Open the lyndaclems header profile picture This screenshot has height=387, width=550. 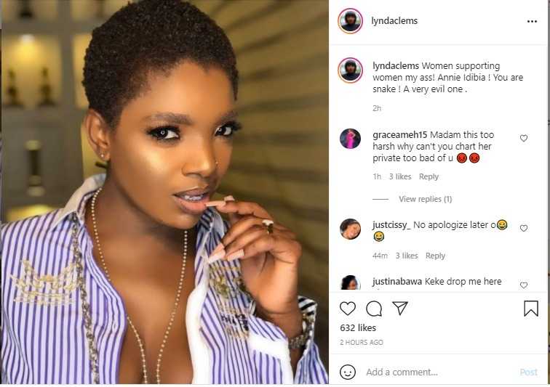click(350, 20)
